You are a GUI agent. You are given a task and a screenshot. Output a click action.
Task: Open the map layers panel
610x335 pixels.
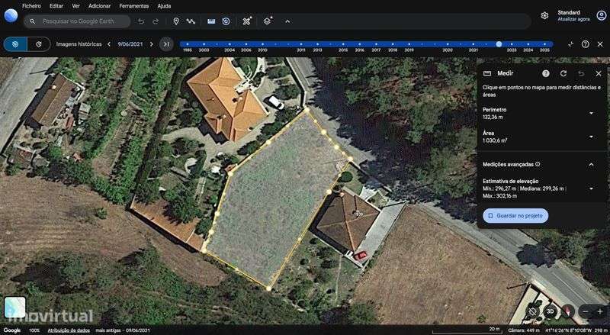point(268,21)
